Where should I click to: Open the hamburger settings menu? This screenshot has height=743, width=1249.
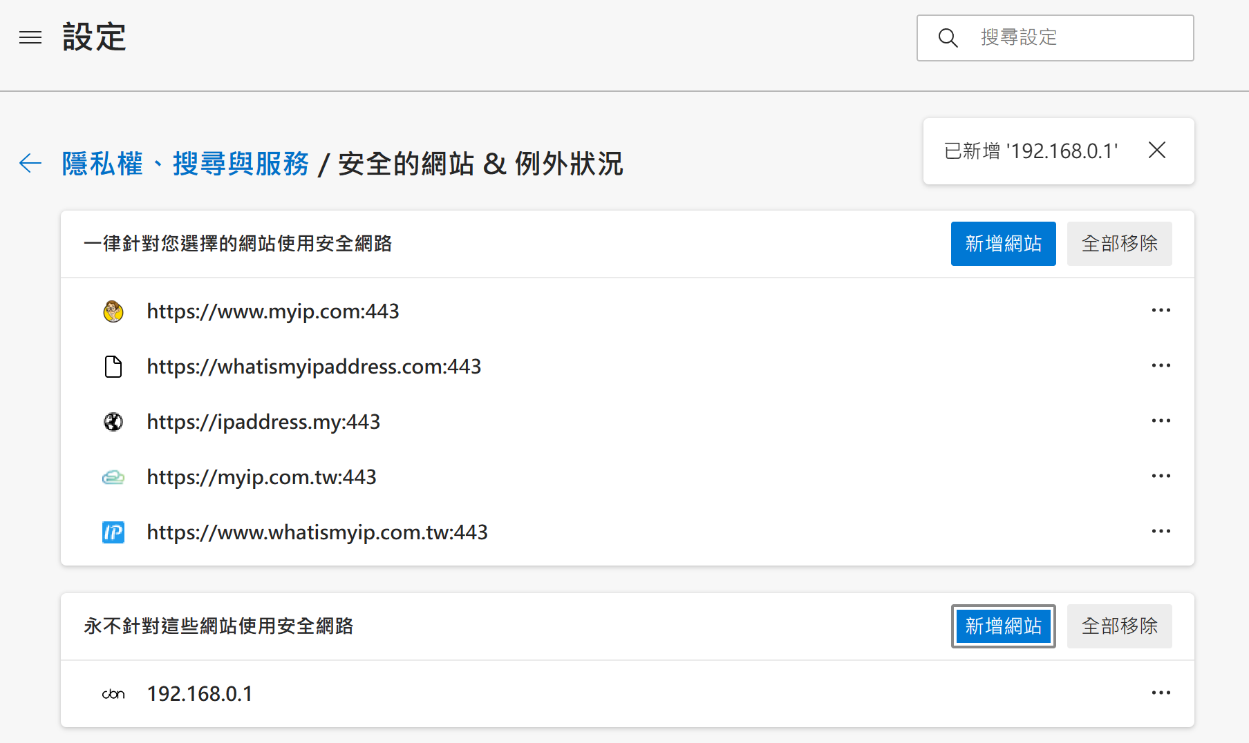tap(30, 37)
